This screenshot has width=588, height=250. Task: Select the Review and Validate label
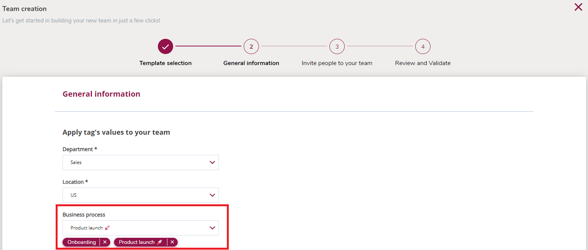click(x=423, y=63)
